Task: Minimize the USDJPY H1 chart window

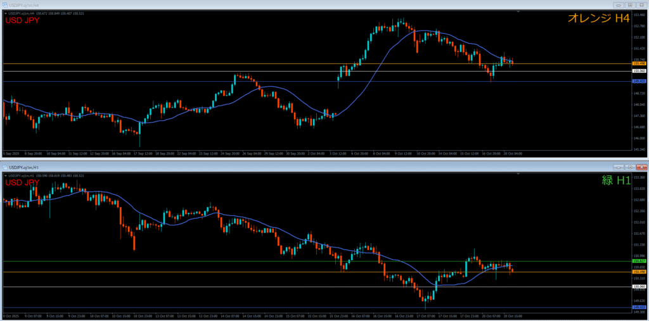Action: point(619,167)
